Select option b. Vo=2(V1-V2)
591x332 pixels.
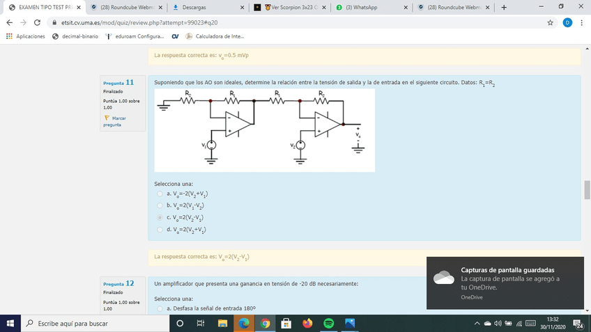(x=160, y=205)
